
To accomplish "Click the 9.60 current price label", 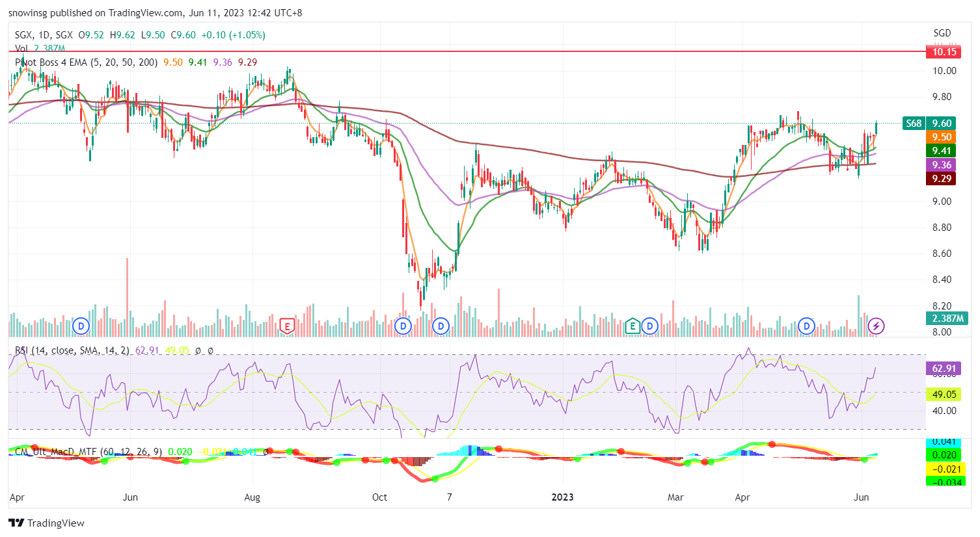I will [x=942, y=123].
